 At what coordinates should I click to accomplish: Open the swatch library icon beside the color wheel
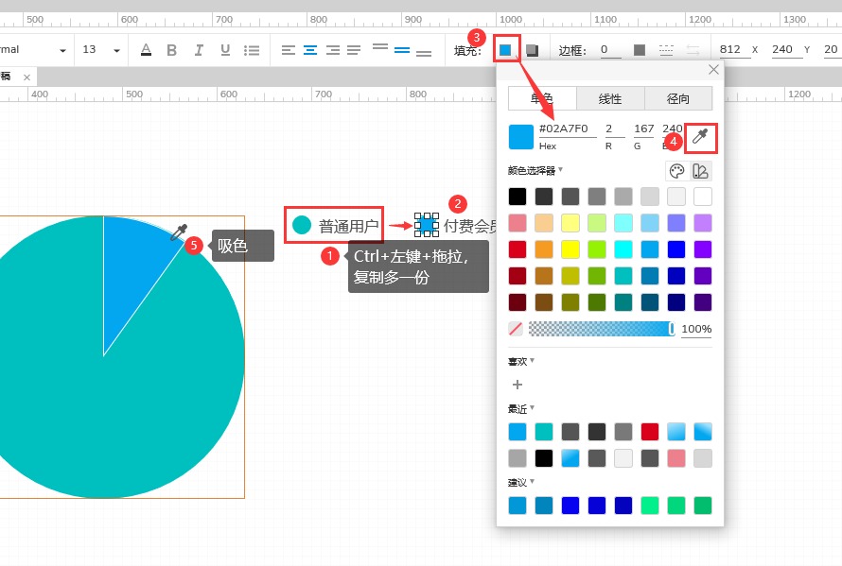pos(701,171)
